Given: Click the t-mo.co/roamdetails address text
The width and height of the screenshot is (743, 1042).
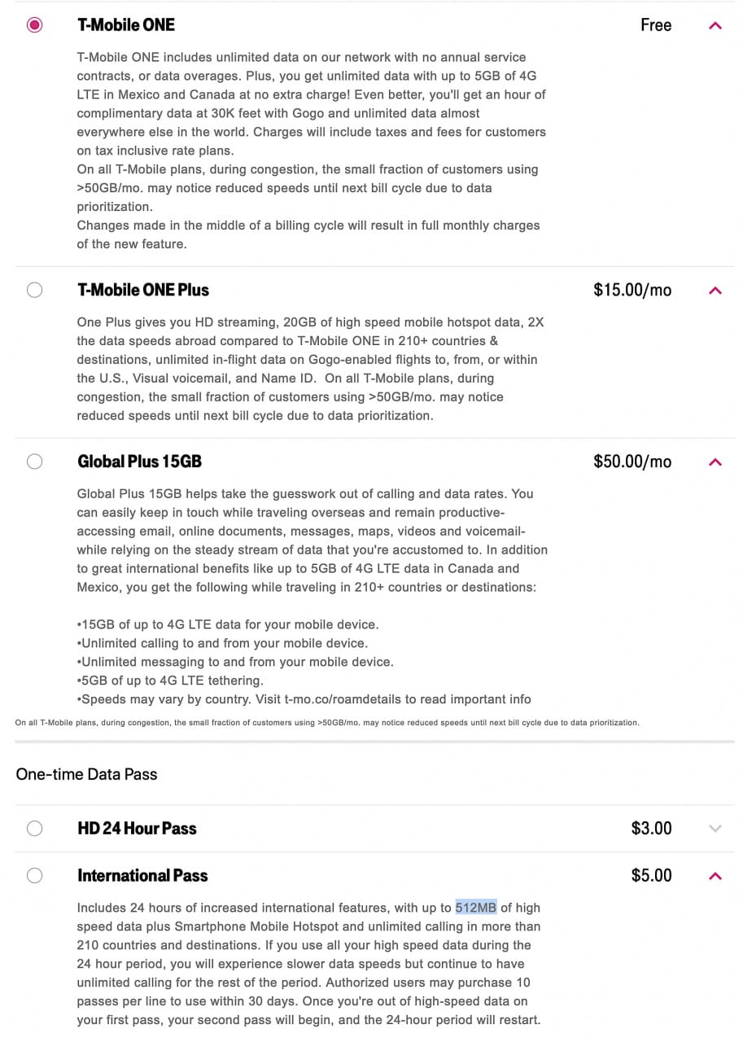Looking at the screenshot, I should tap(352, 699).
